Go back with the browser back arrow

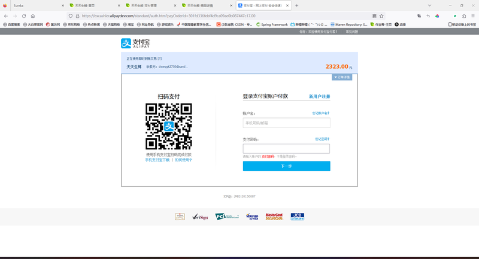click(6, 16)
